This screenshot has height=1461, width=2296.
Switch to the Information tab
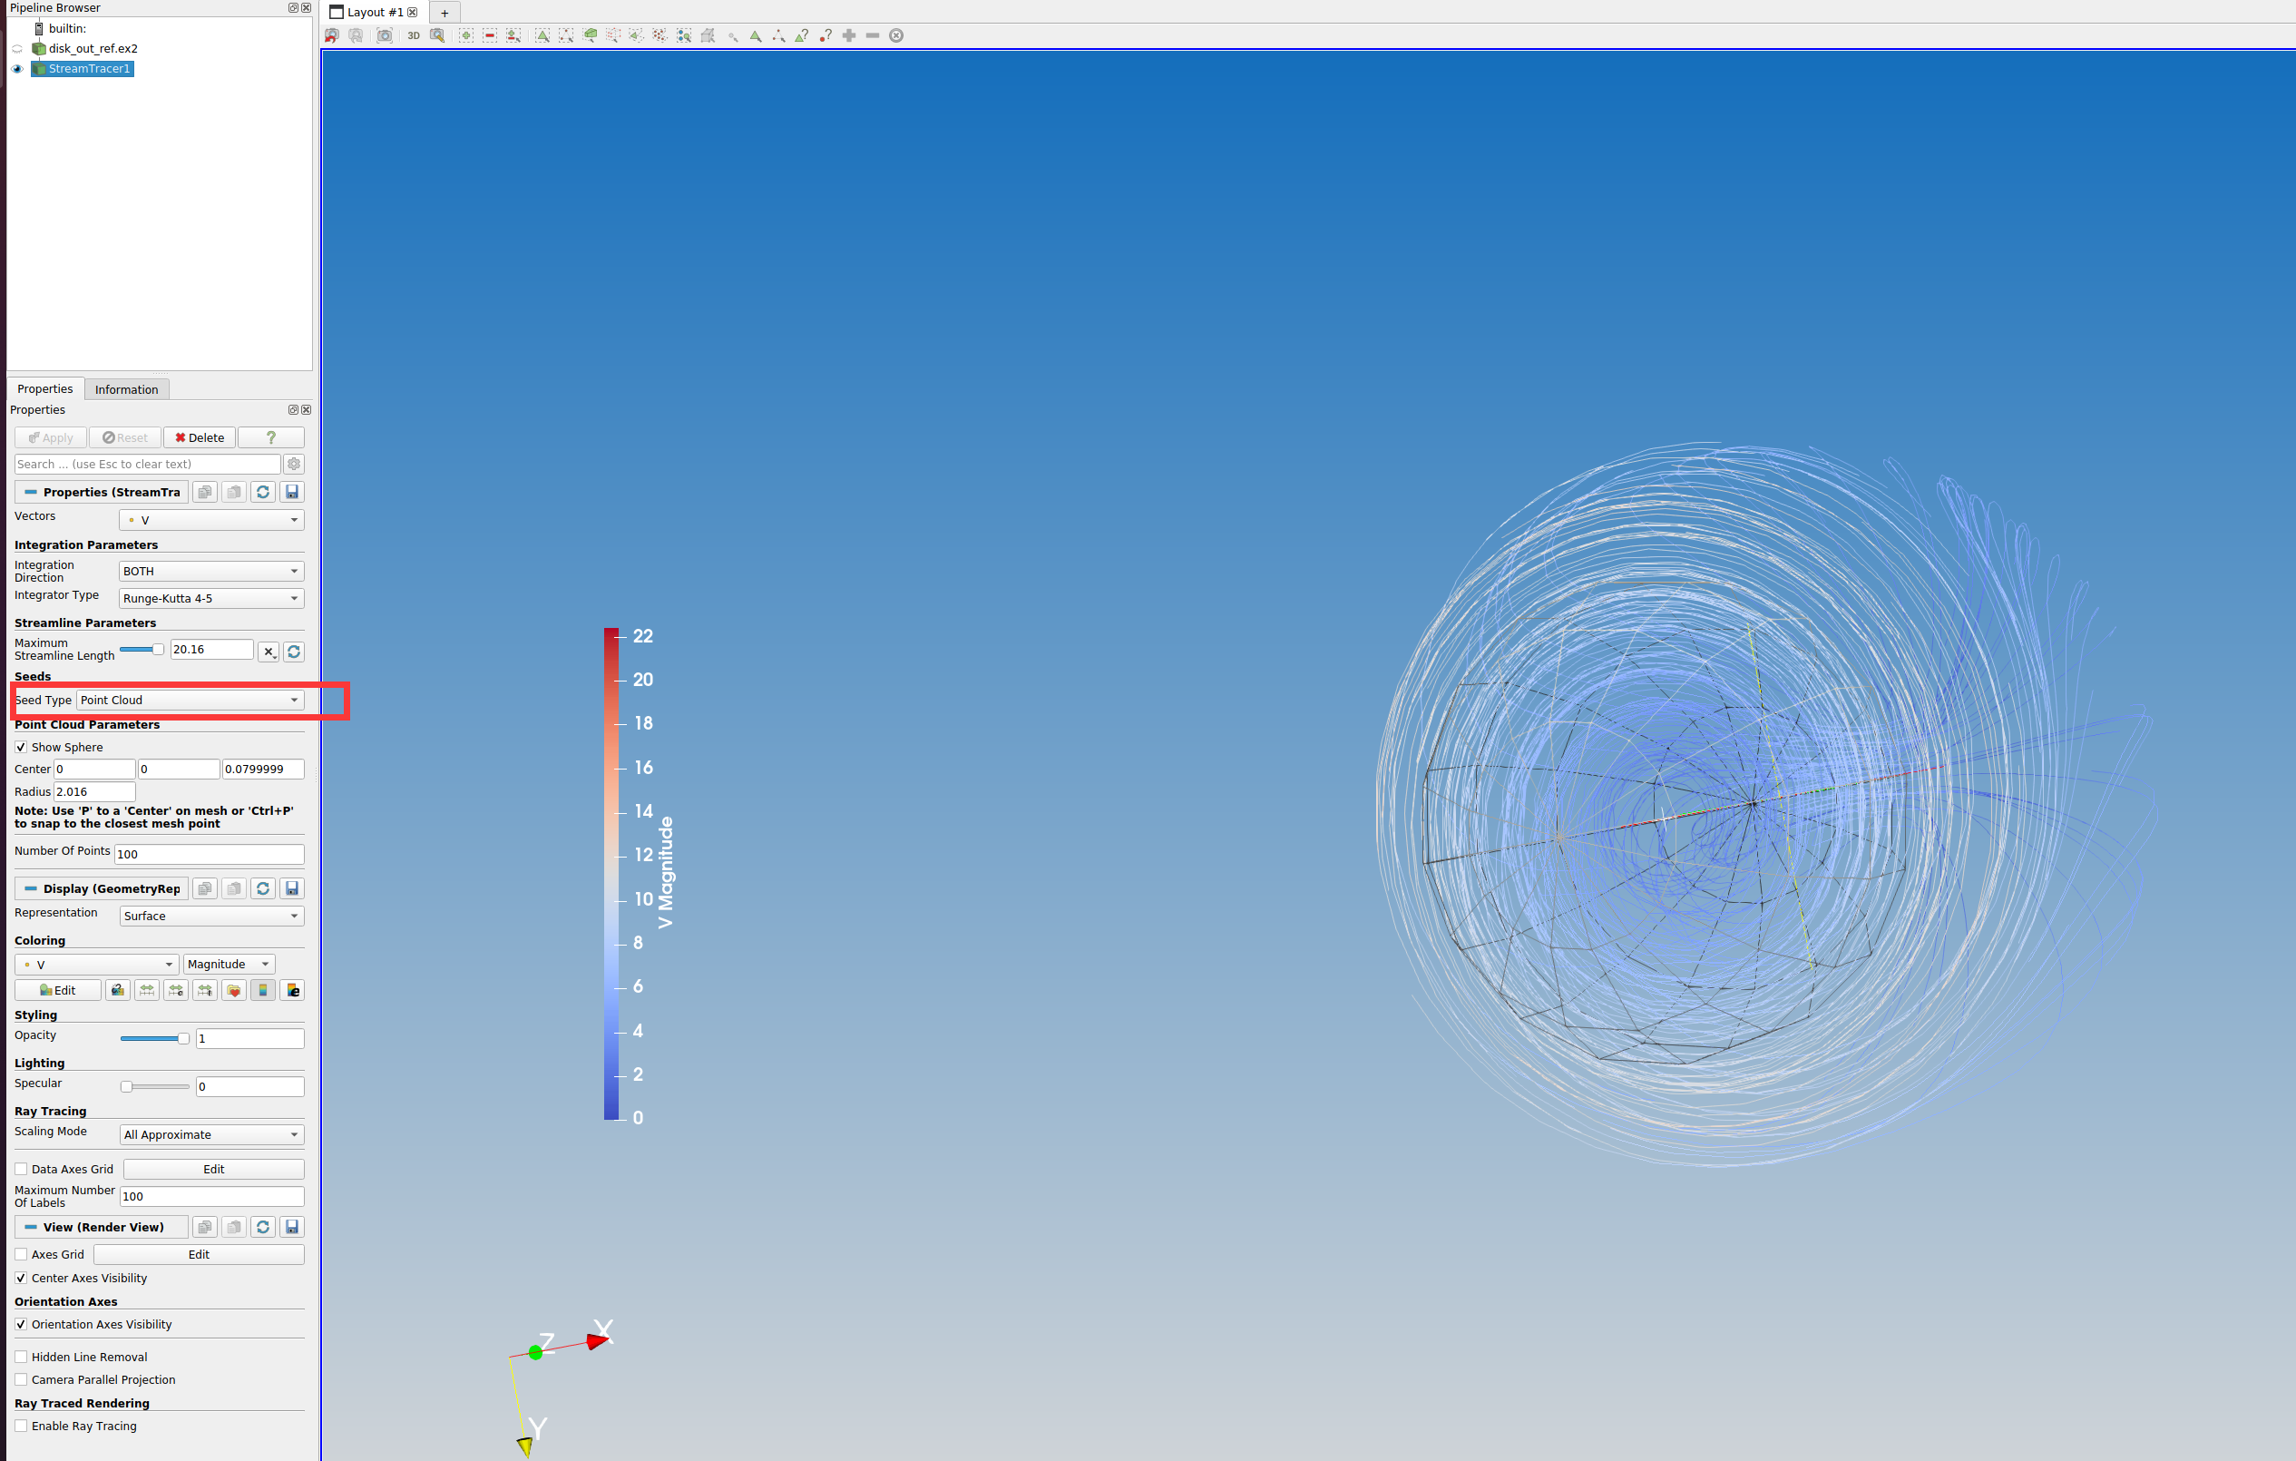coord(126,388)
